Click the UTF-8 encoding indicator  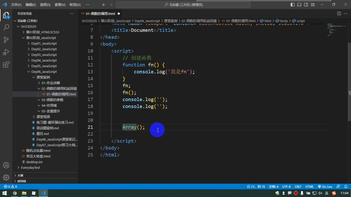(x=286, y=187)
